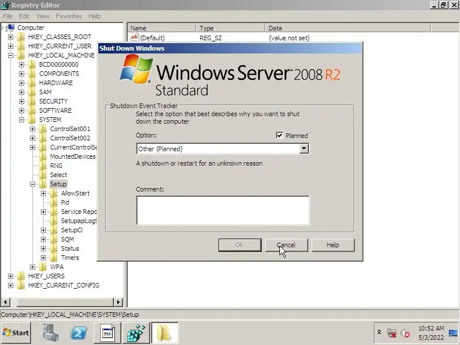
Task: Open the pinned script file taskbar icon
Action: pyautogui.click(x=108, y=333)
